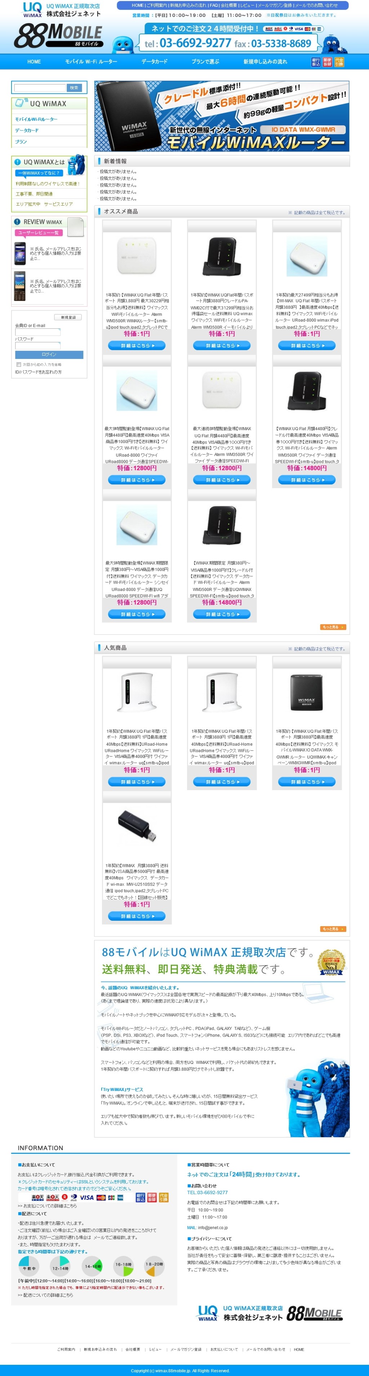This screenshot has width=369, height=1376.
Task: Open the データカード navigation menu item
Action: tap(155, 62)
